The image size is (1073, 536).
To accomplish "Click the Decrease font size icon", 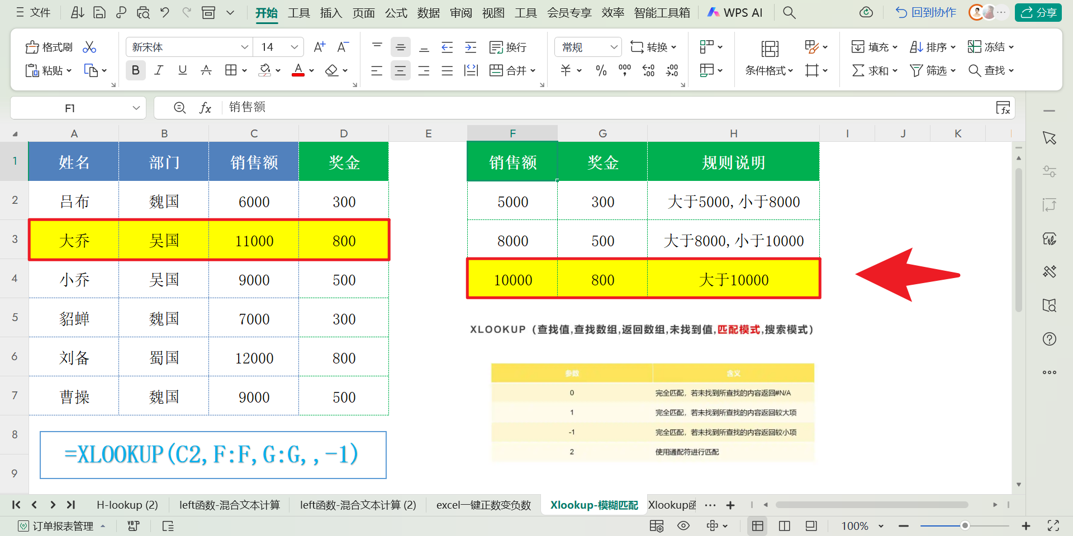I will (x=343, y=47).
